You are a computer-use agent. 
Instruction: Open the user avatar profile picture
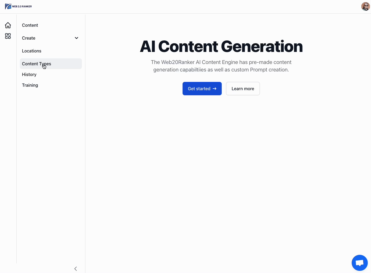click(365, 6)
